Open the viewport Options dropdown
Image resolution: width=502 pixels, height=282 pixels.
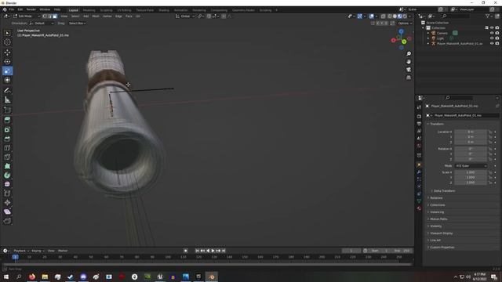pos(405,23)
